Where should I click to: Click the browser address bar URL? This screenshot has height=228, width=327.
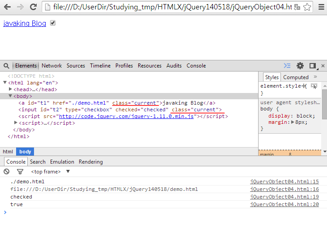coord(173,7)
